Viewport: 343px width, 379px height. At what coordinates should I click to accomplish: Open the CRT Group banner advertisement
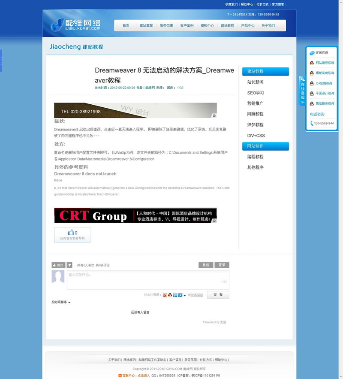pyautogui.click(x=135, y=215)
